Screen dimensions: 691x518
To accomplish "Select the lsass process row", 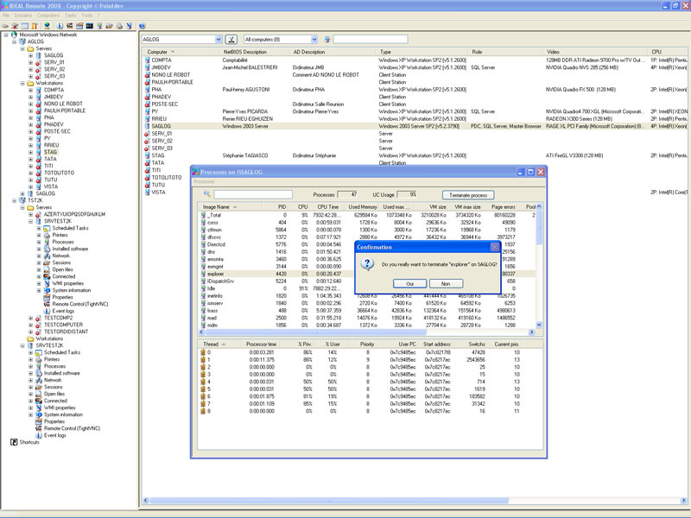I will (x=366, y=311).
